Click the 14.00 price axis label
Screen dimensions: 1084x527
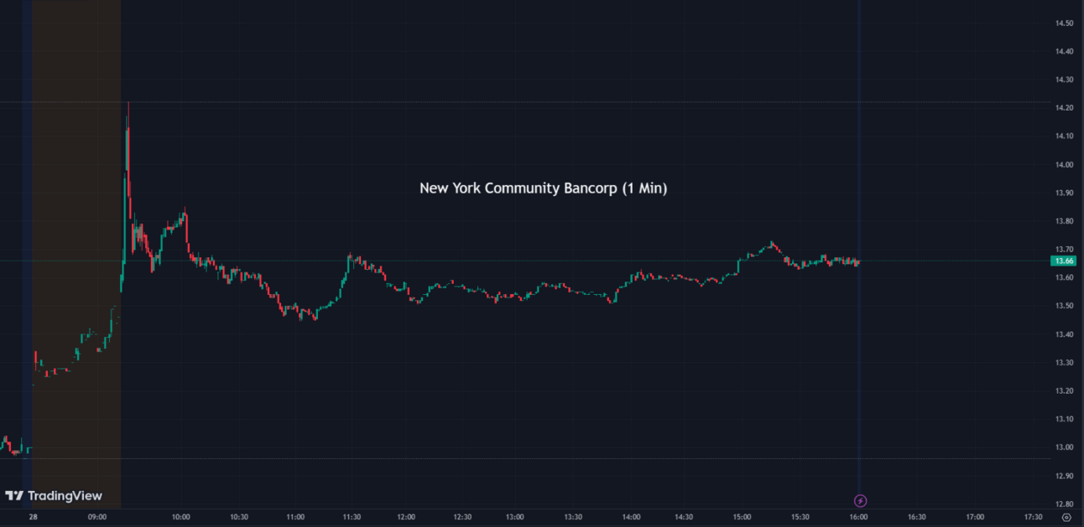[1064, 165]
